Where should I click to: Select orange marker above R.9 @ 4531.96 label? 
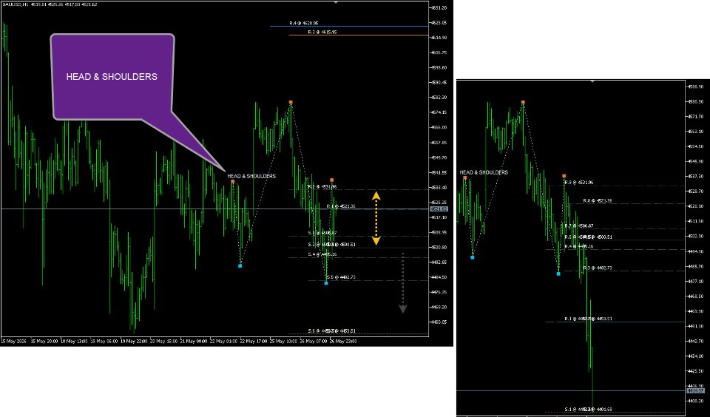[564, 176]
